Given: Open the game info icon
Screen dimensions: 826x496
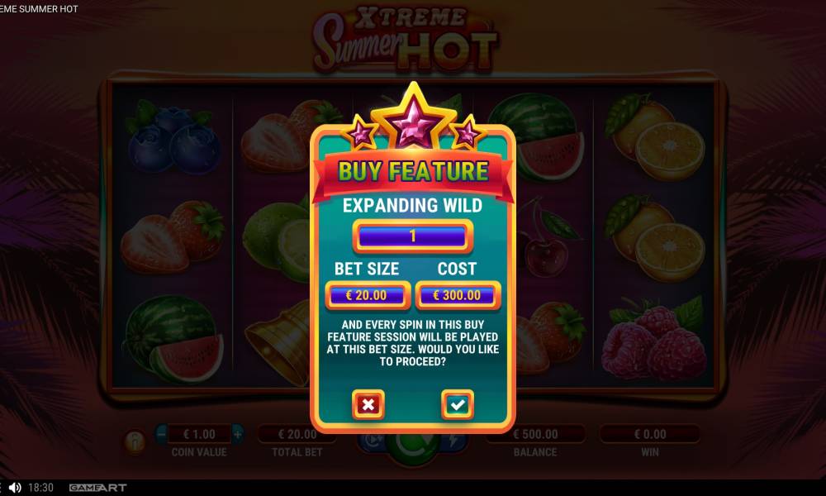Looking at the screenshot, I should [x=135, y=441].
